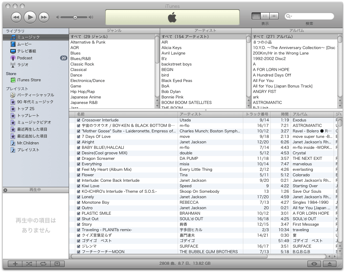The width and height of the screenshot is (346, 273).
Task: Click the 再生中 panel arrow icon
Action: tap(5, 190)
